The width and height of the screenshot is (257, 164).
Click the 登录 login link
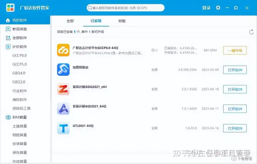[206, 8]
